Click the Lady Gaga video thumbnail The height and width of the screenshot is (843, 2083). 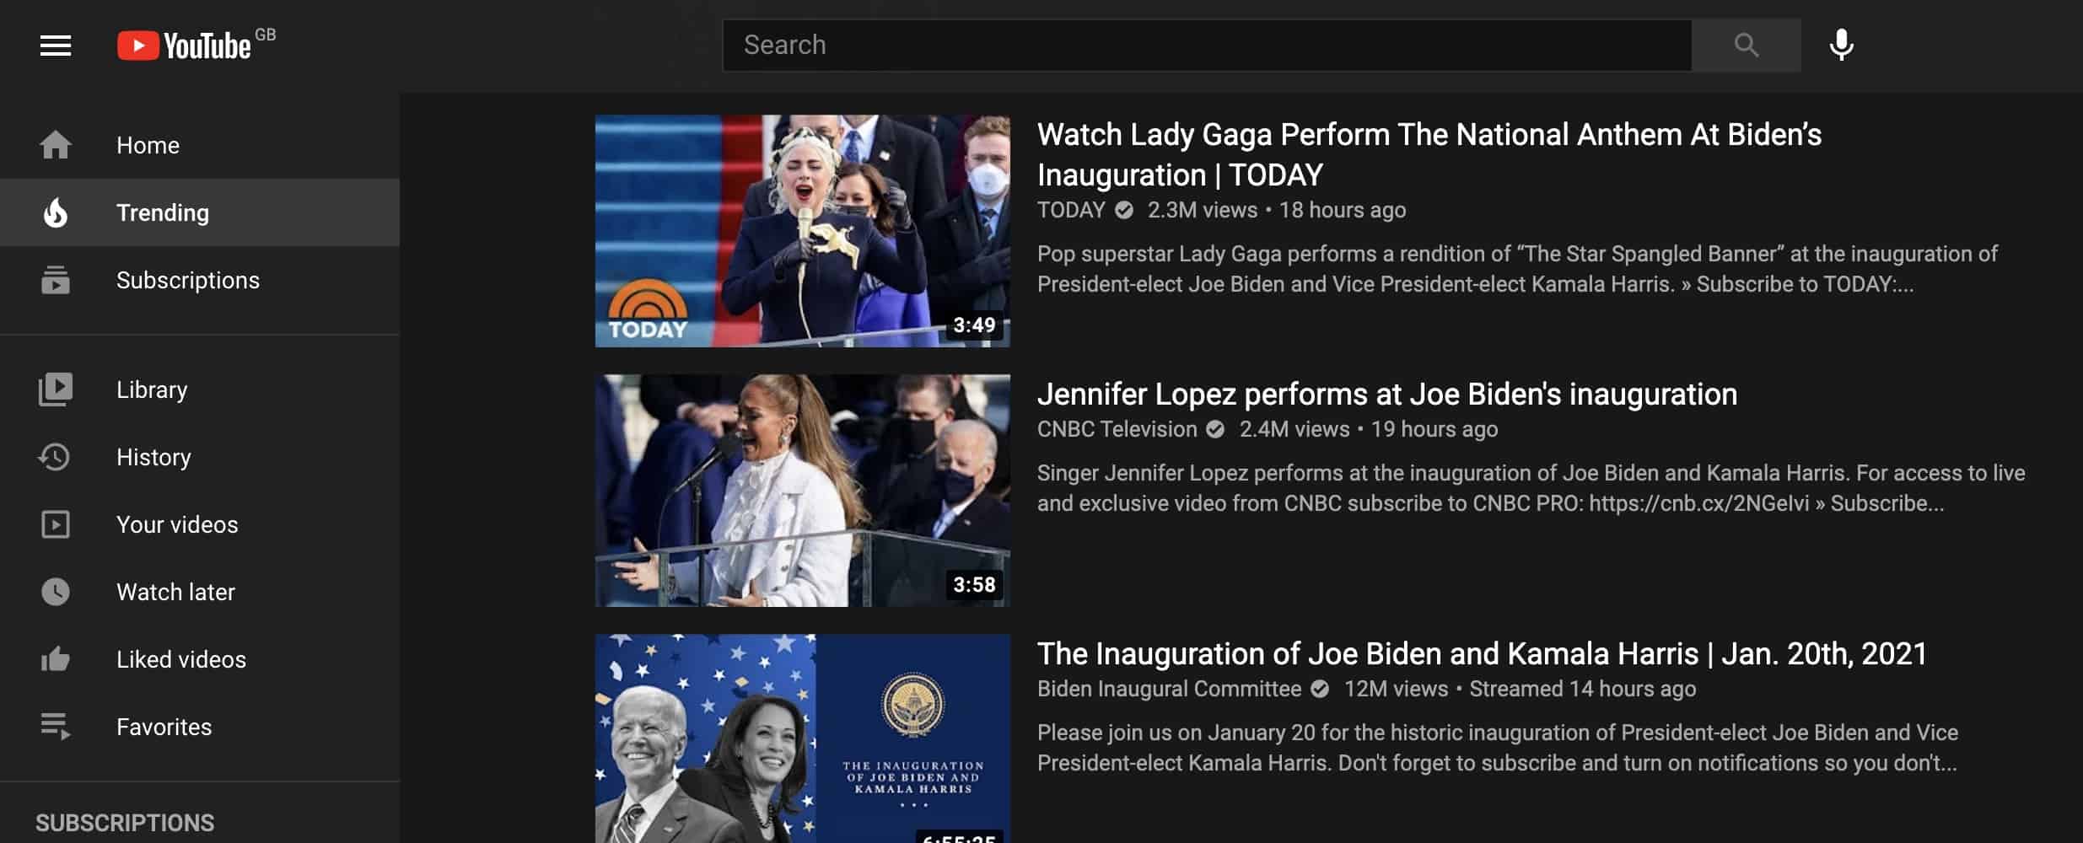(x=802, y=231)
